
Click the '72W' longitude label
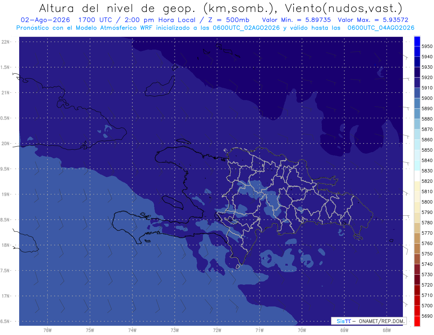pyautogui.click(x=217, y=330)
